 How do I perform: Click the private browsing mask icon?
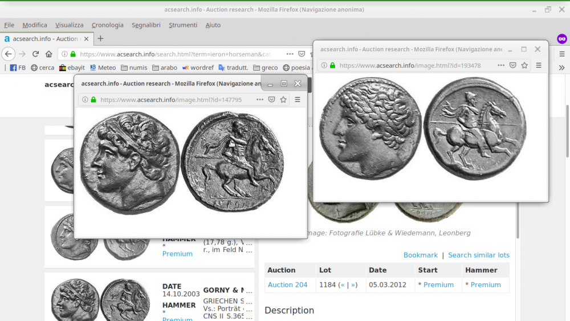tap(562, 39)
